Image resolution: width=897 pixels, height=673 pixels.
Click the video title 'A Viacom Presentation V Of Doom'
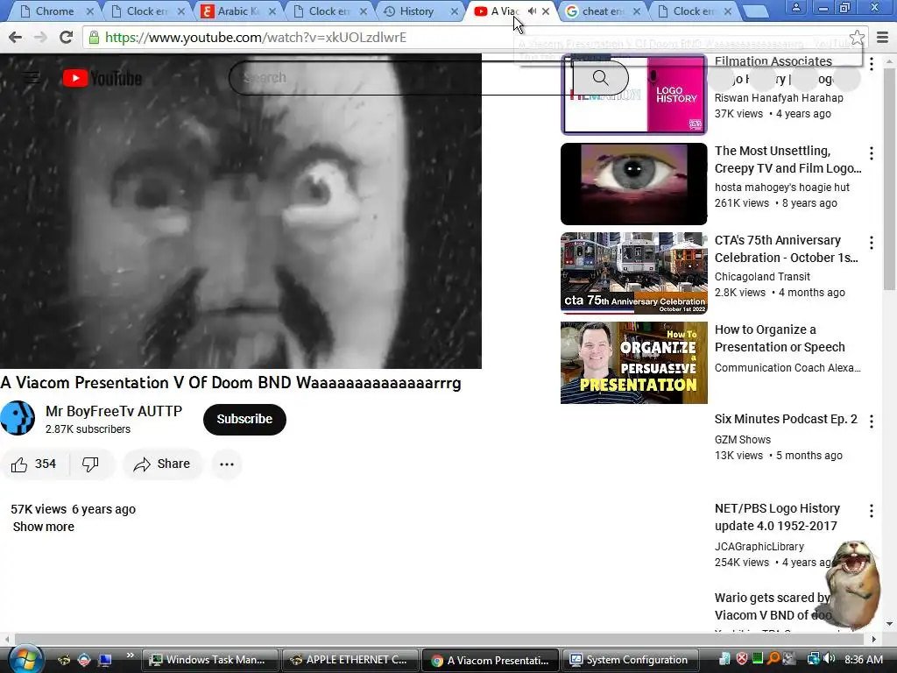click(230, 382)
